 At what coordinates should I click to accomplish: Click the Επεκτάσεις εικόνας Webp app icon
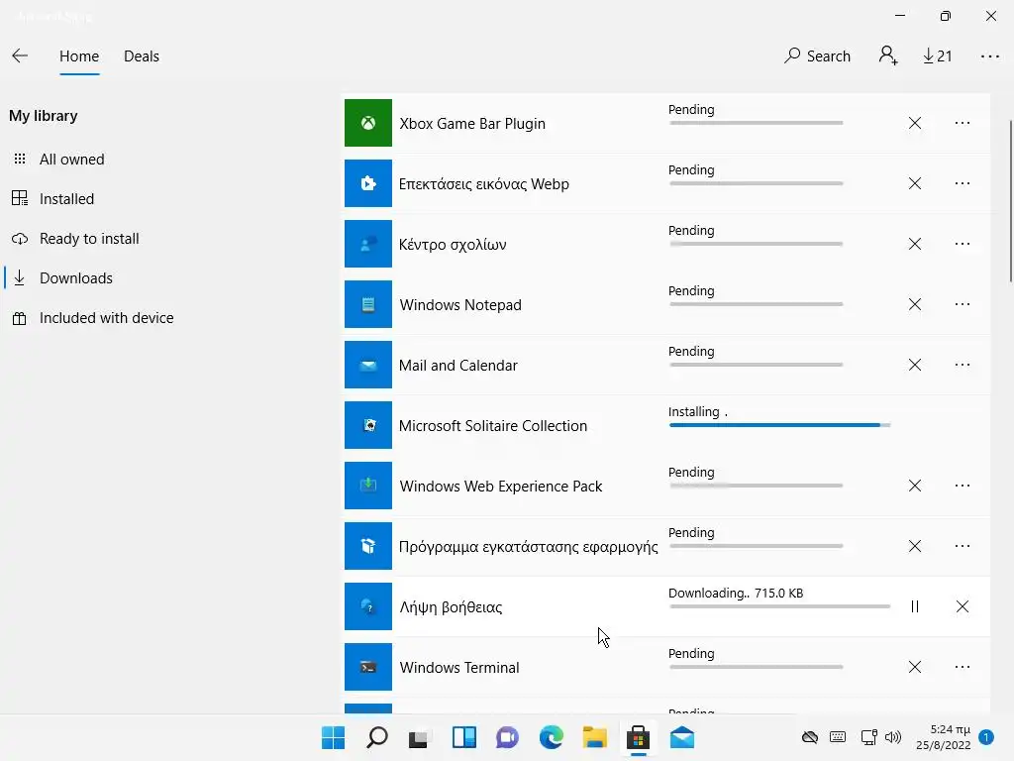point(368,183)
